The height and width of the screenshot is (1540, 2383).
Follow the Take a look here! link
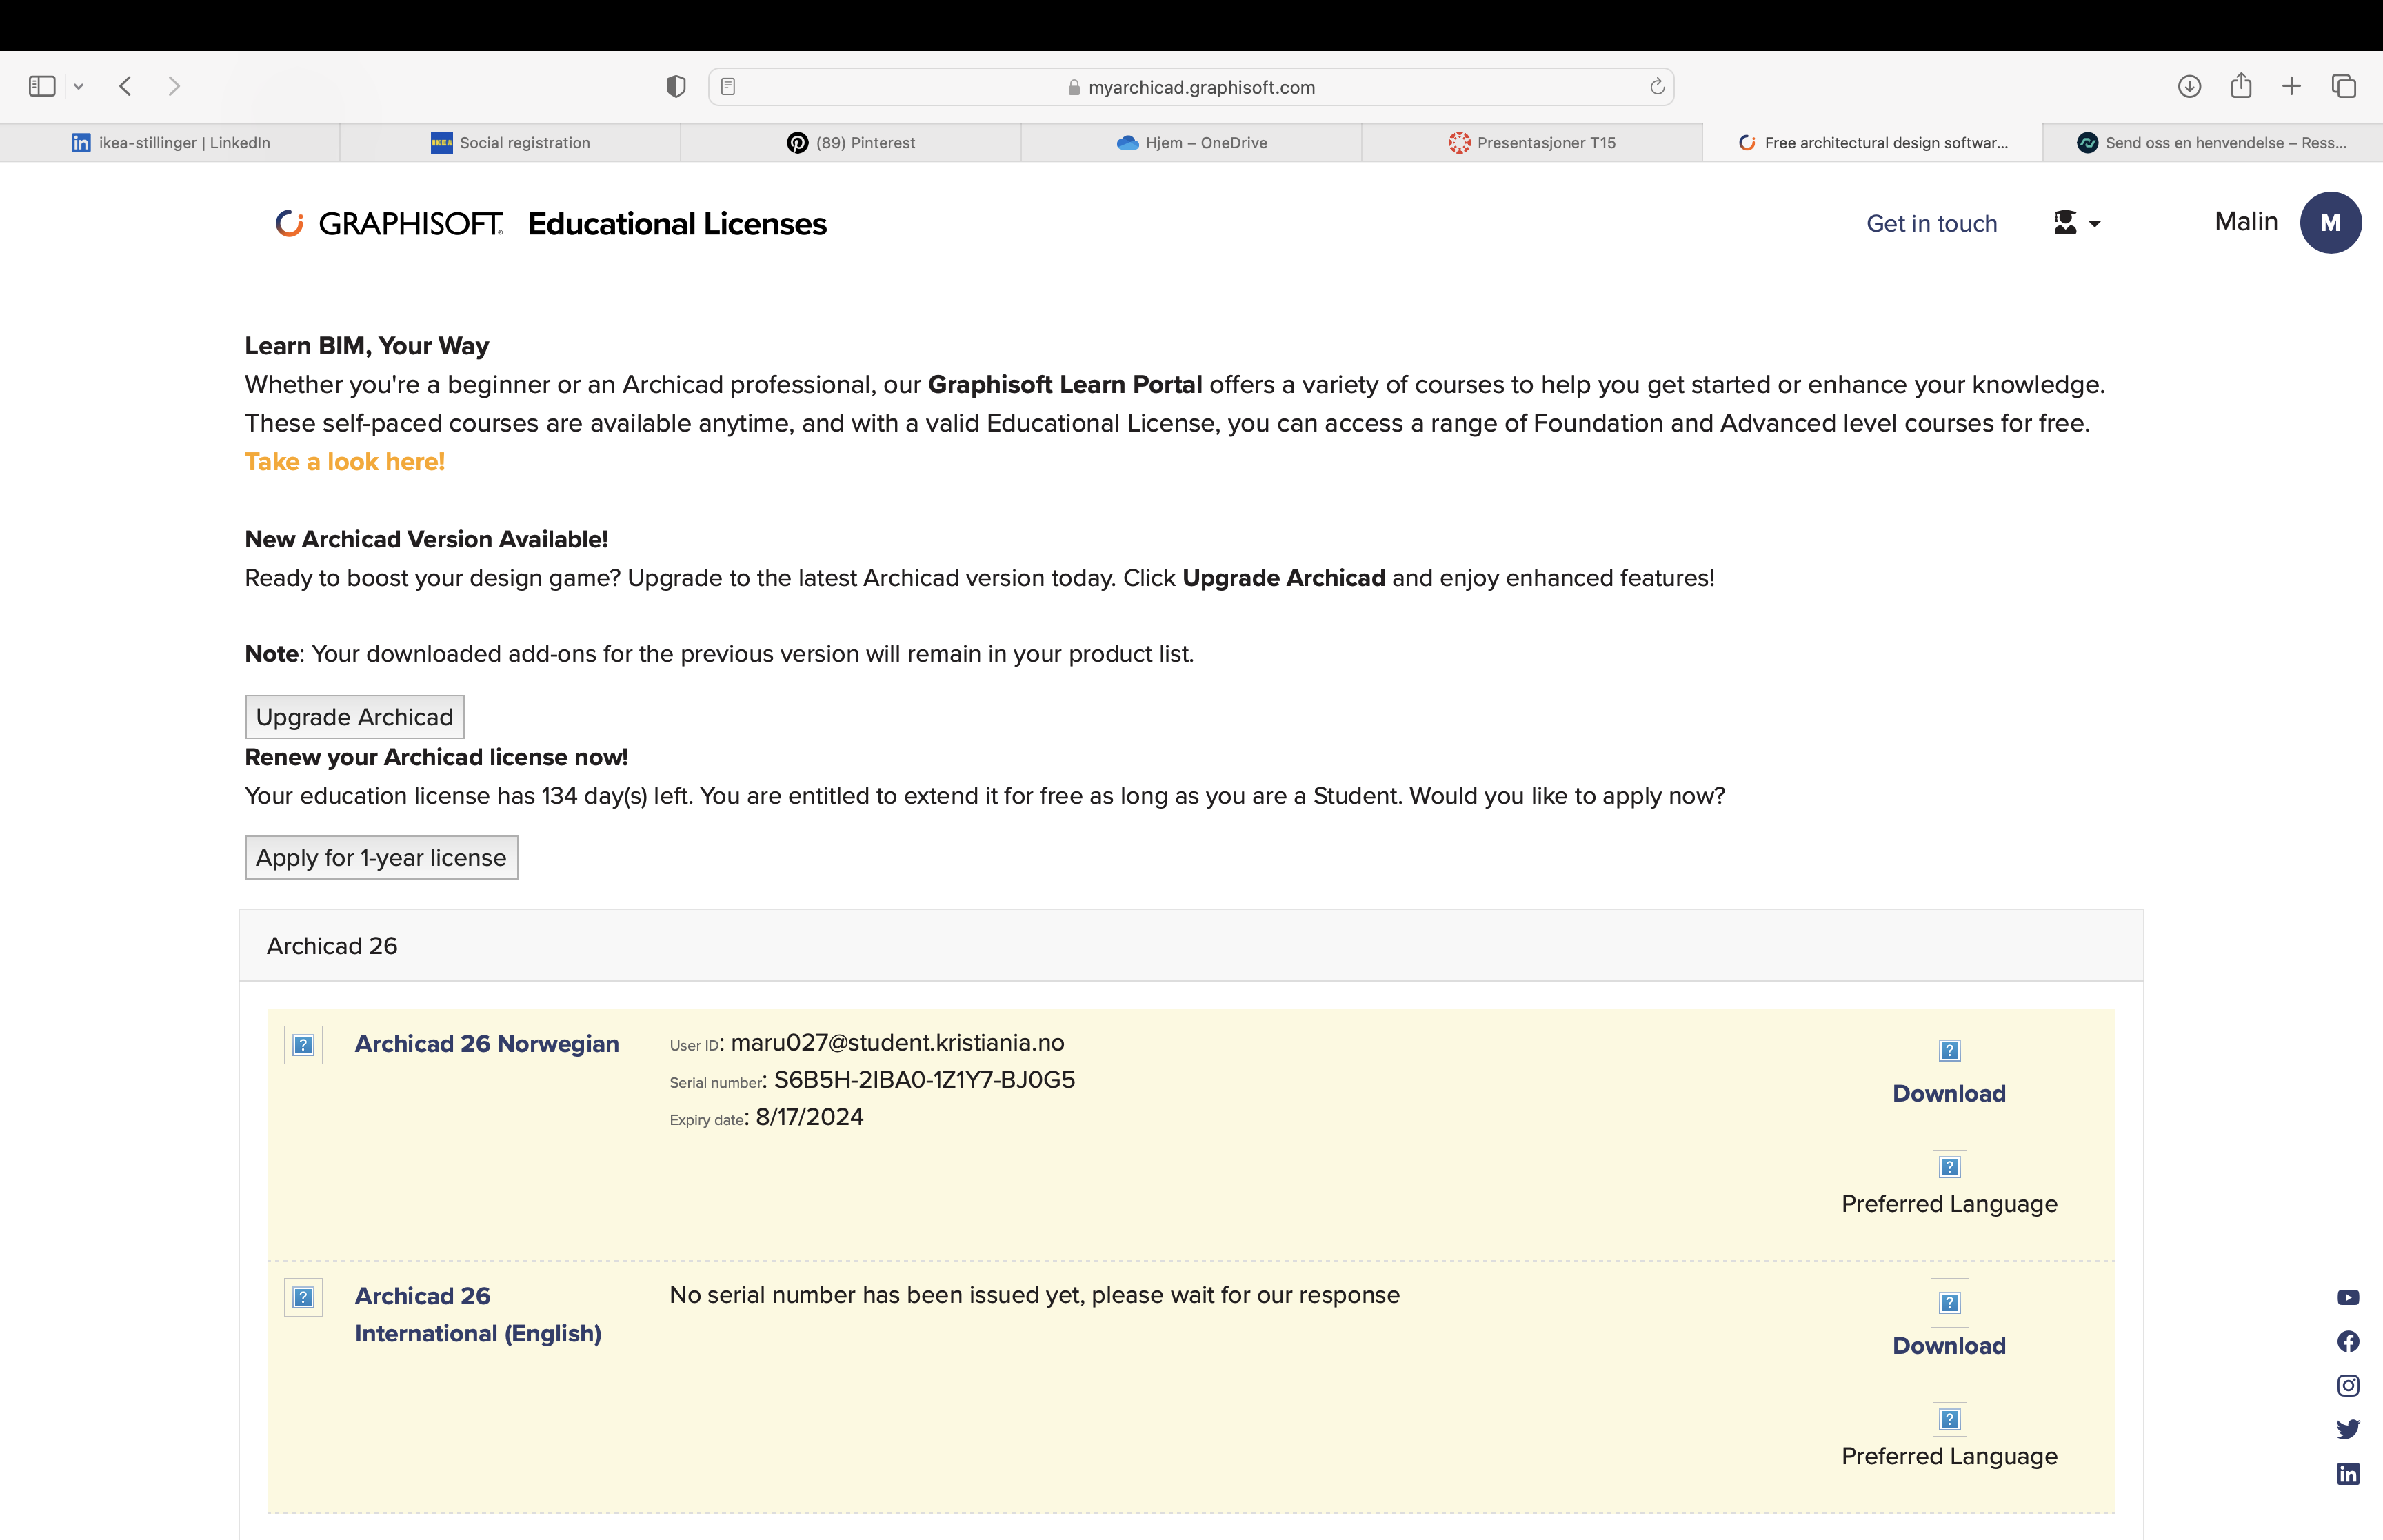(x=345, y=461)
